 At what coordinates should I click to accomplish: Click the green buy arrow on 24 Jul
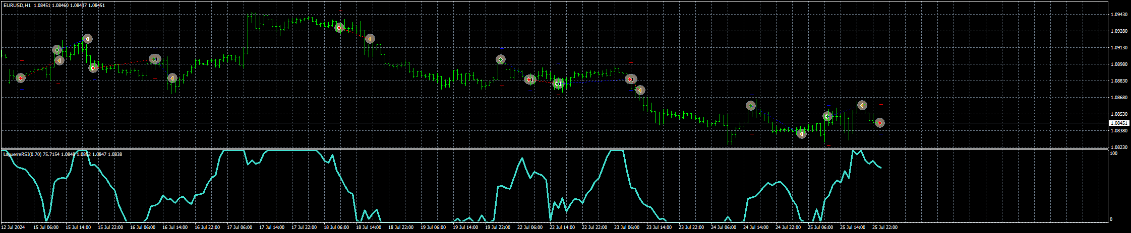click(751, 106)
